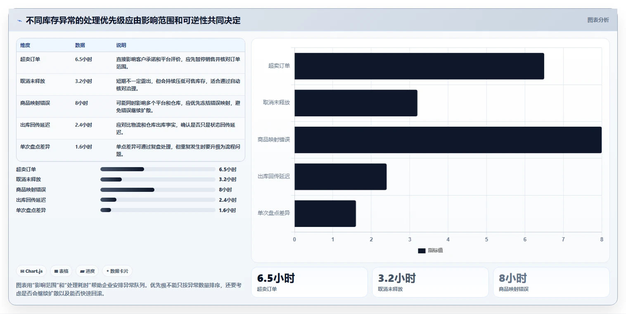Click the 单次盘点差异 progress bar

(158, 210)
